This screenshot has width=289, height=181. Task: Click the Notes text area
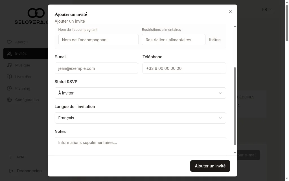pyautogui.click(x=140, y=146)
